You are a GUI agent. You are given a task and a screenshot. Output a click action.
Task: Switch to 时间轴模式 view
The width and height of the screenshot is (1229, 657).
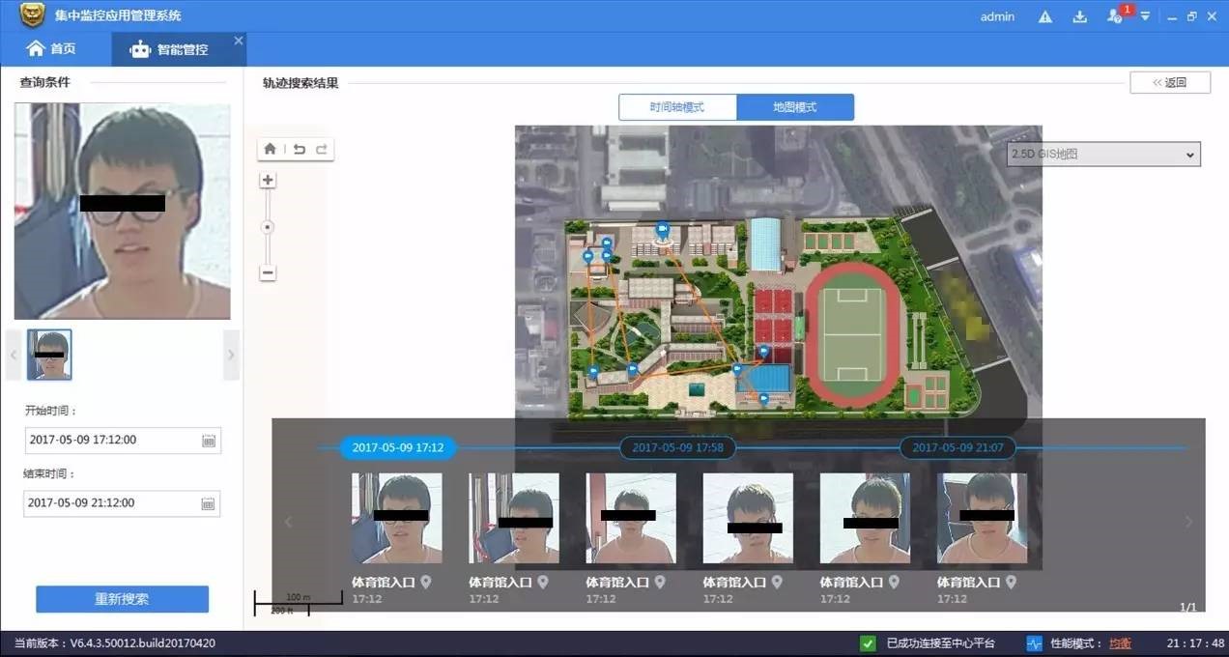click(x=677, y=107)
